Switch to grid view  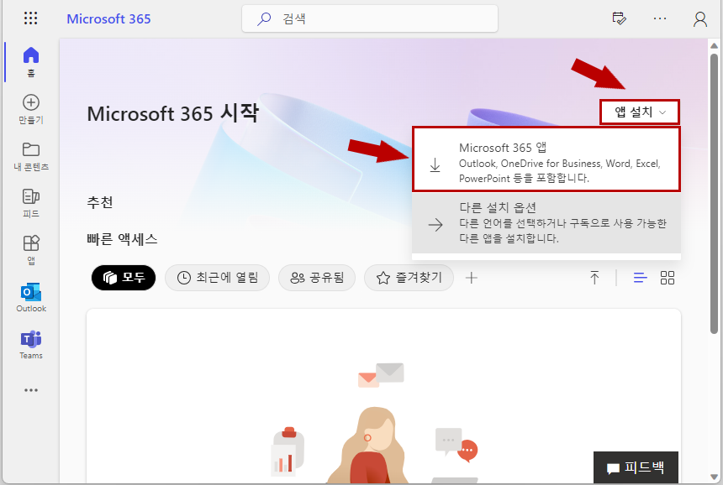(668, 278)
